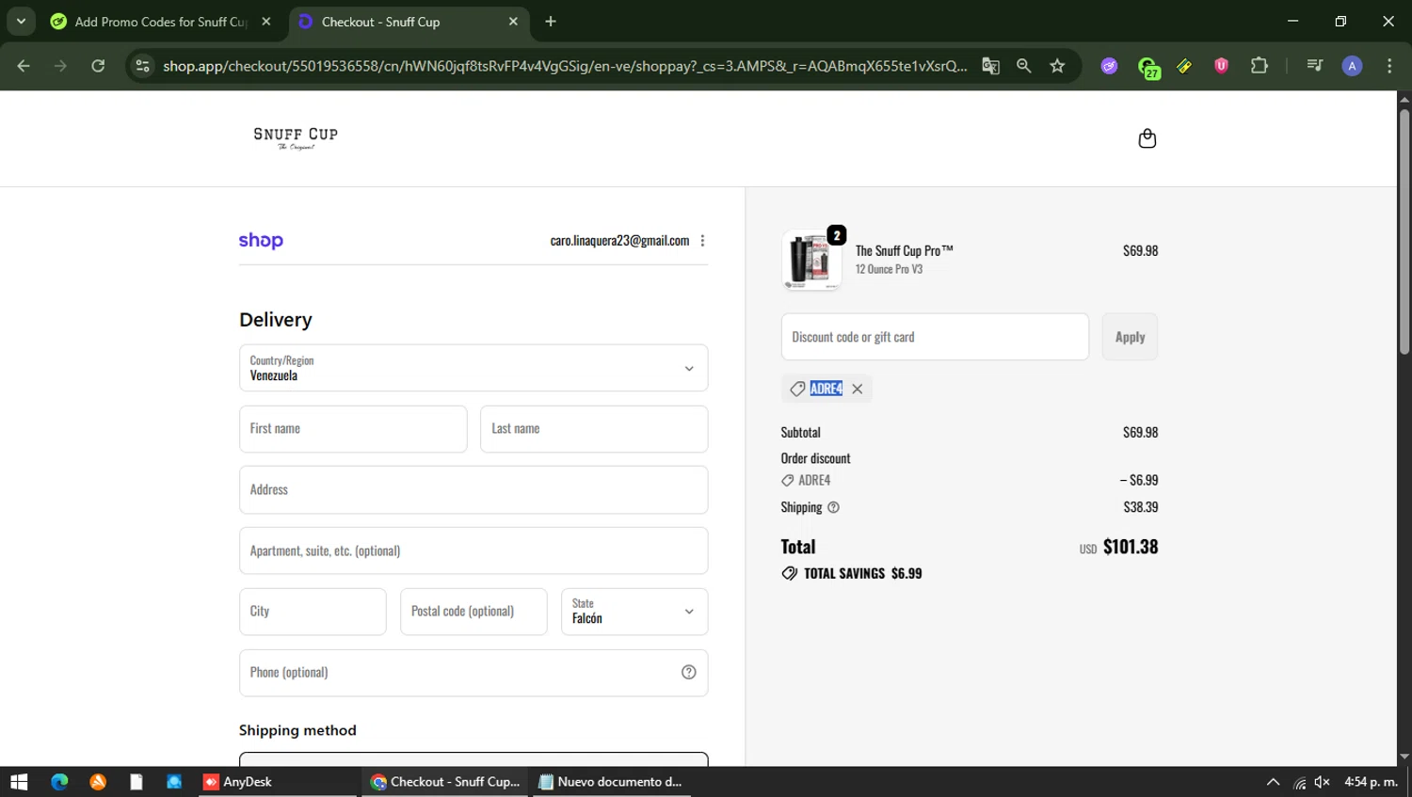1412x797 pixels.
Task: Go forward to the next page
Action: tap(60, 66)
